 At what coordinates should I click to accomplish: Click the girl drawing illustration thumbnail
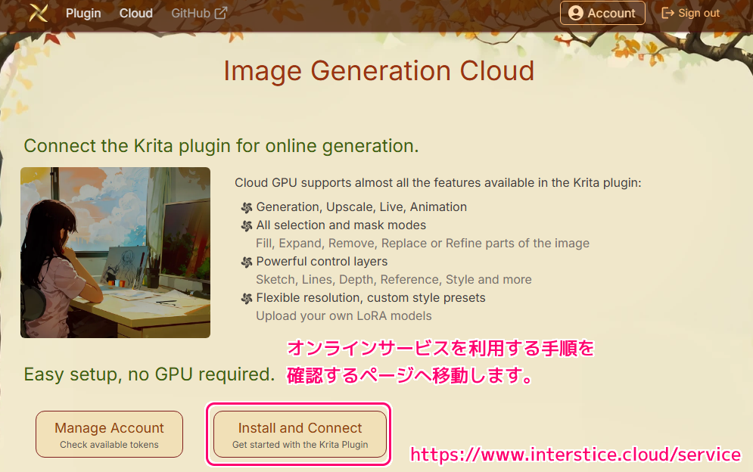[115, 253]
